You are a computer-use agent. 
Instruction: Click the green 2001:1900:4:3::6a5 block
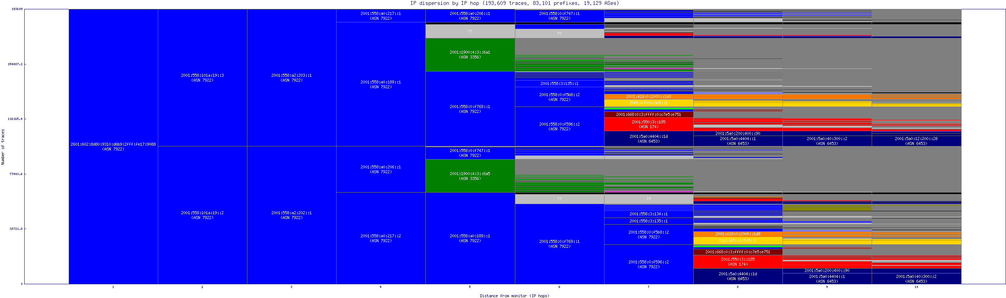click(x=470, y=176)
